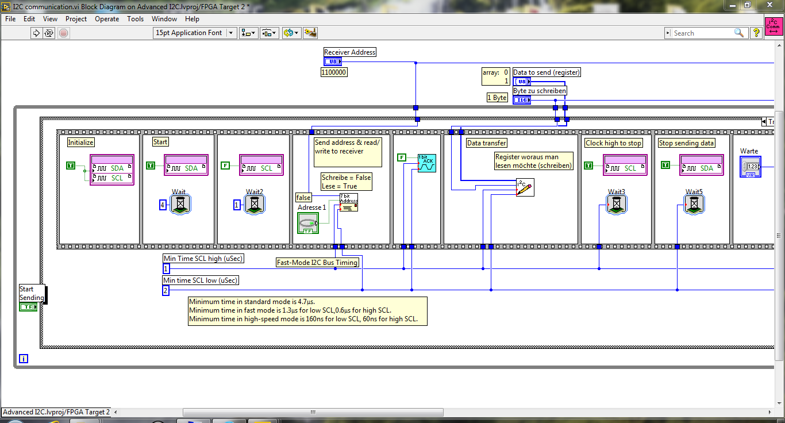
Task: Click the Clean Up Diagram broom icon
Action: [x=310, y=33]
